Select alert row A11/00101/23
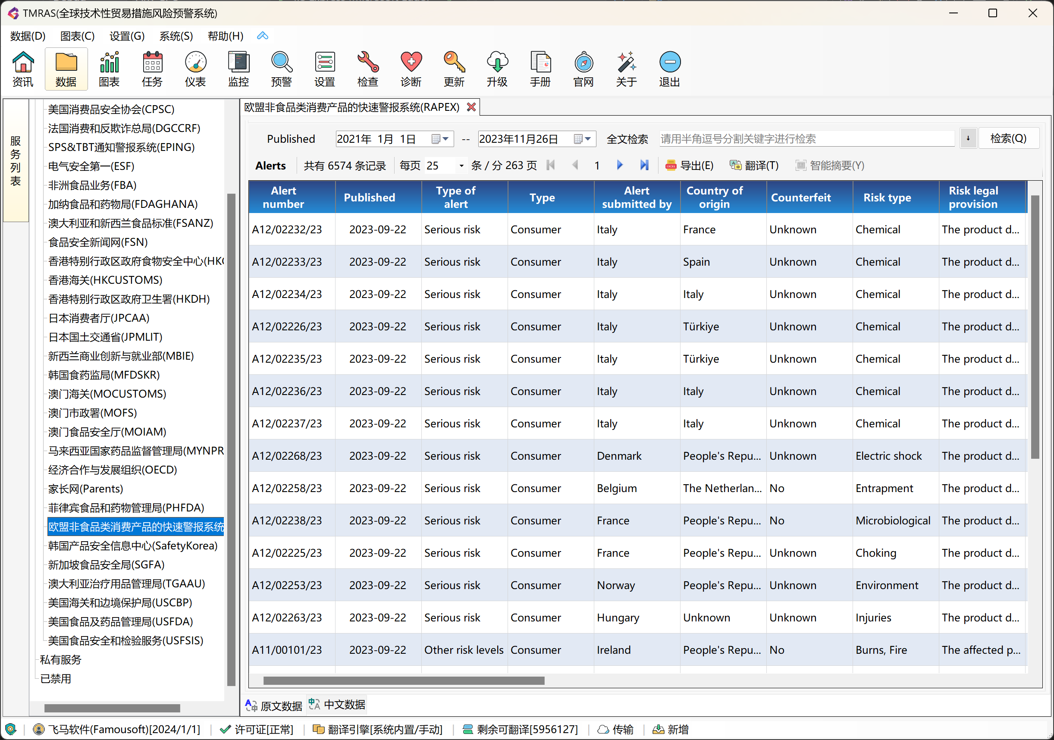This screenshot has height=740, width=1054. (x=638, y=650)
